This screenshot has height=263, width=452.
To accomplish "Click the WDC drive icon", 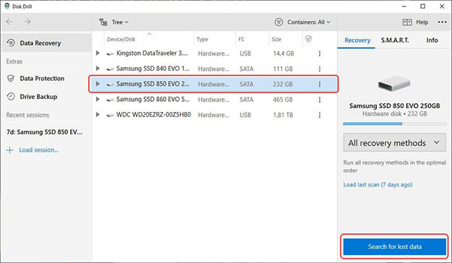I will tap(110, 115).
